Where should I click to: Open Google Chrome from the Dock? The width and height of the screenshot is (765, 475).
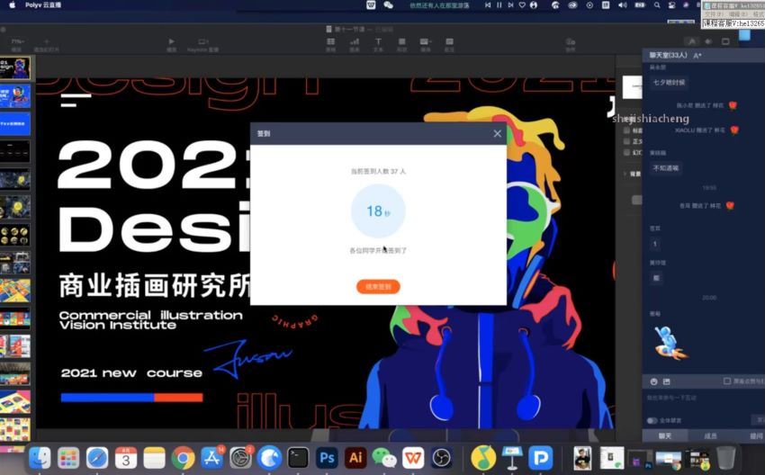click(x=183, y=458)
